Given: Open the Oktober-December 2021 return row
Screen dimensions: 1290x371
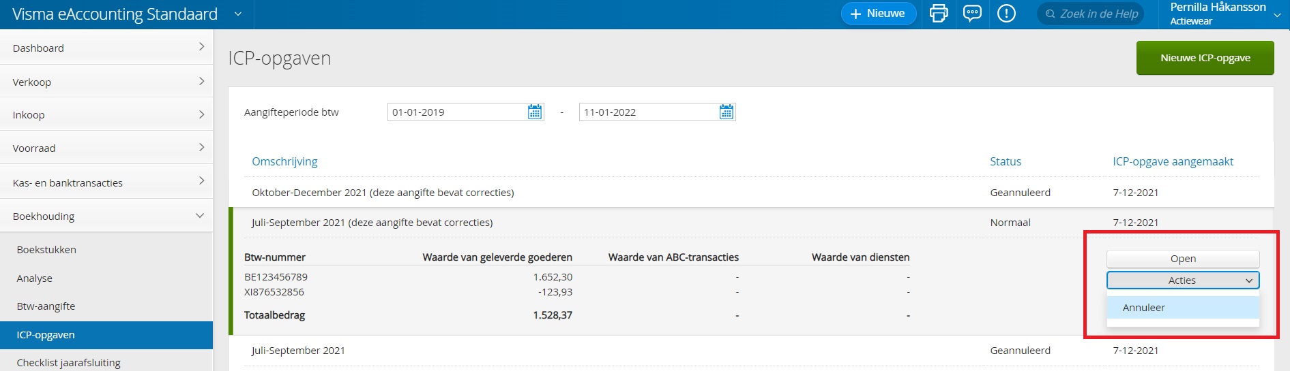Looking at the screenshot, I should 383,193.
